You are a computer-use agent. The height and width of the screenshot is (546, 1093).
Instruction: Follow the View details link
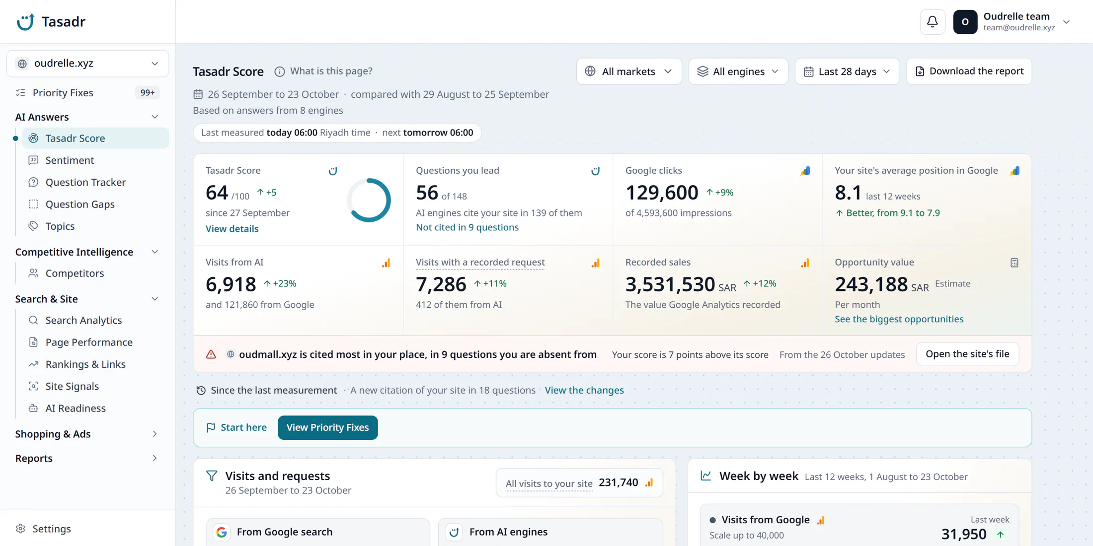click(x=232, y=229)
